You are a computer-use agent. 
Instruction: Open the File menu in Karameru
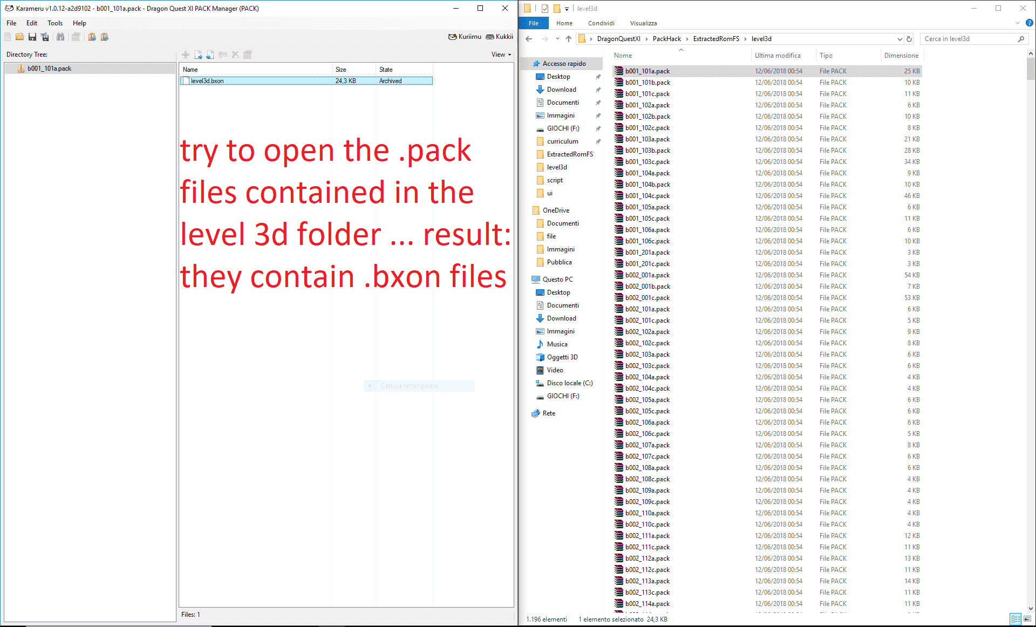(x=11, y=23)
